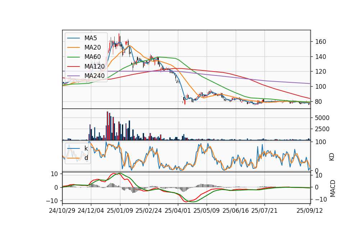The height and width of the screenshot is (248, 345).
Task: Click the orange MA20 legend line sample
Action: click(x=73, y=47)
